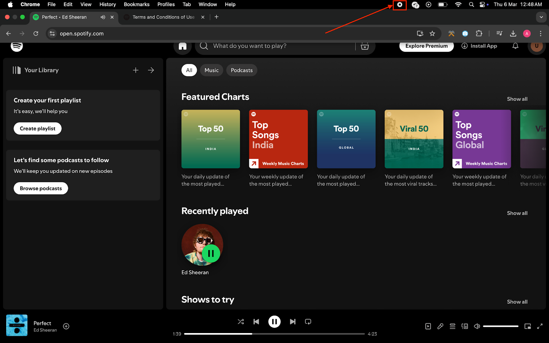This screenshot has width=549, height=343.
Task: Click the Explore Premium button
Action: pyautogui.click(x=426, y=46)
